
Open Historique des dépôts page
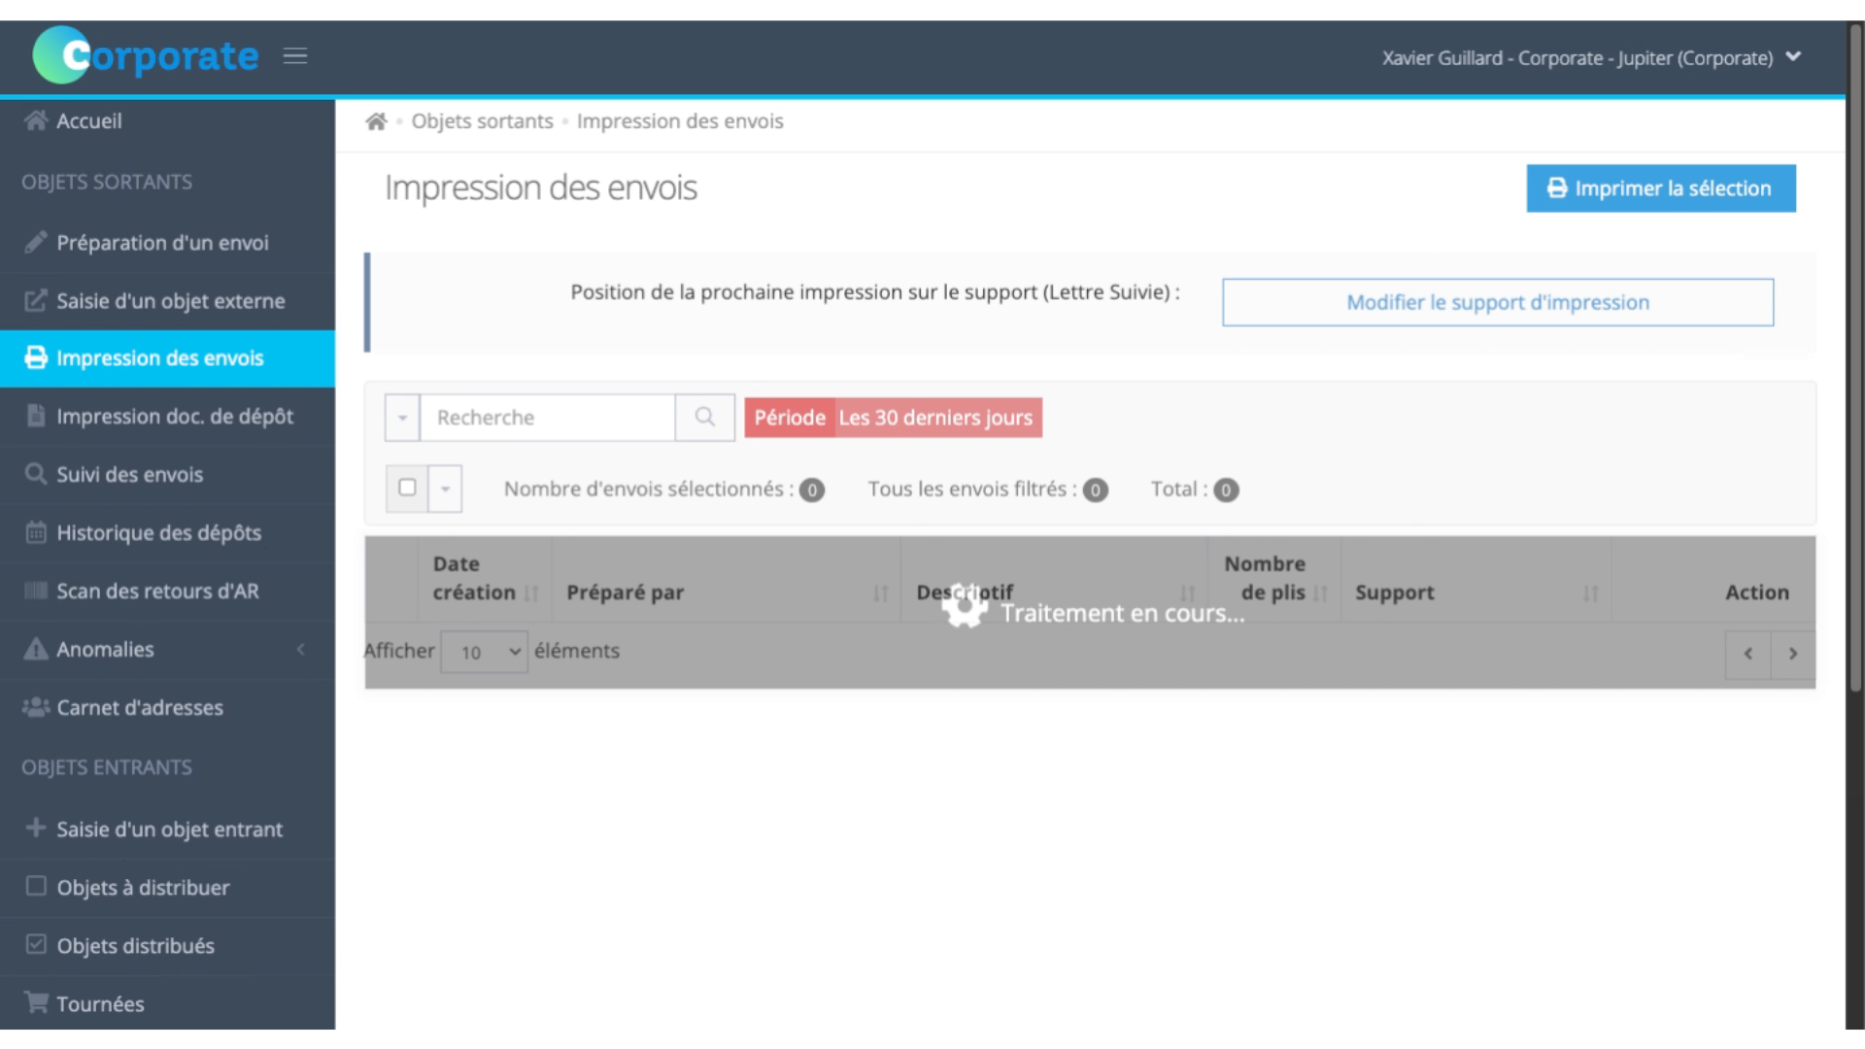pos(167,533)
